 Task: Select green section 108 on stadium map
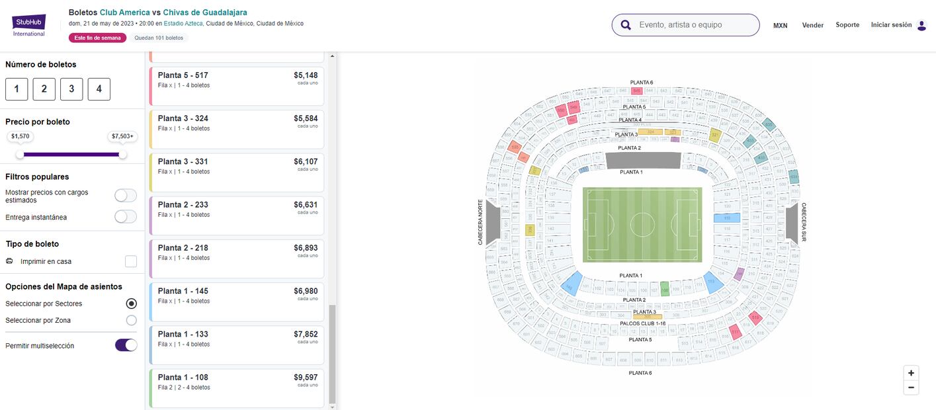pos(665,289)
